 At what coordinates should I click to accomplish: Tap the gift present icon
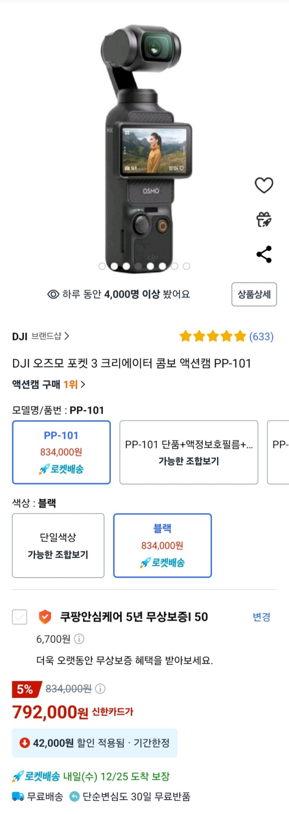point(264,220)
